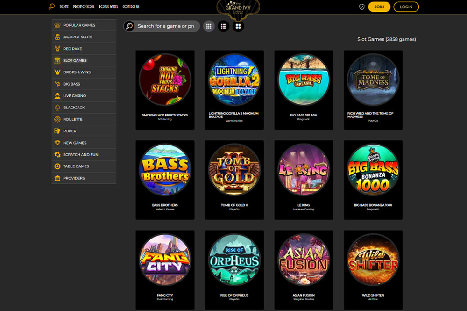Click the Providers building icon
467x311 pixels.
57,178
